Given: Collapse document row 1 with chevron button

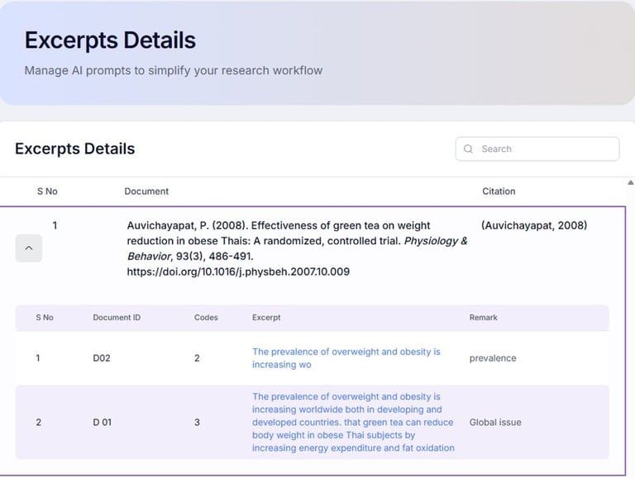Looking at the screenshot, I should coord(29,248).
